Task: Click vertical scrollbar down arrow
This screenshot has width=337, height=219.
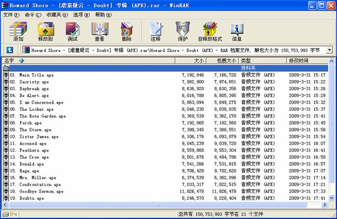Action: coord(331,198)
